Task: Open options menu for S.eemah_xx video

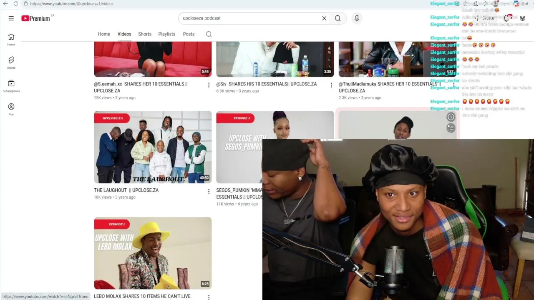Action: point(209,85)
